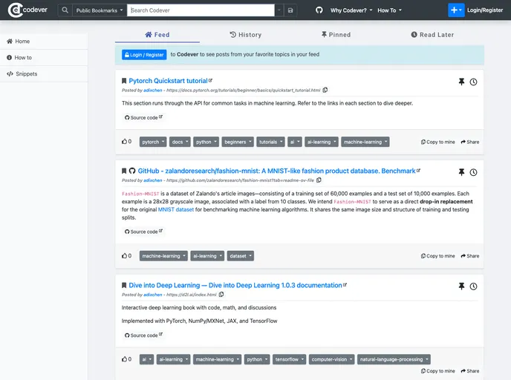Focus the Search Codever input field
The height and width of the screenshot is (380, 511).
click(x=201, y=10)
